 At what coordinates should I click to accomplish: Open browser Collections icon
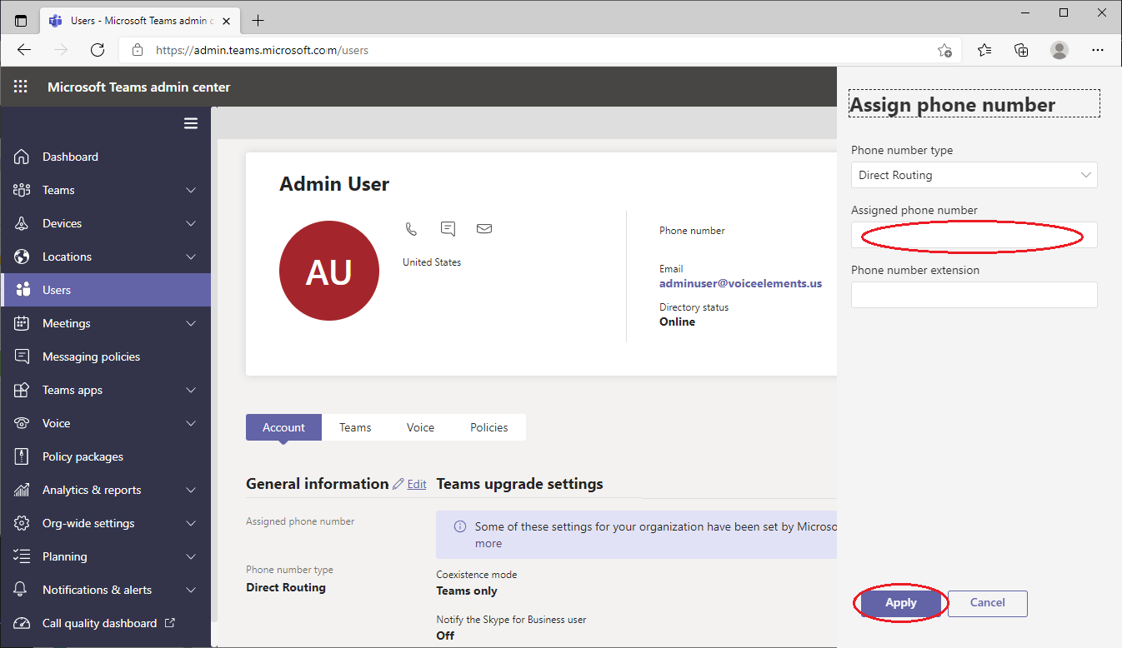[x=1022, y=50]
